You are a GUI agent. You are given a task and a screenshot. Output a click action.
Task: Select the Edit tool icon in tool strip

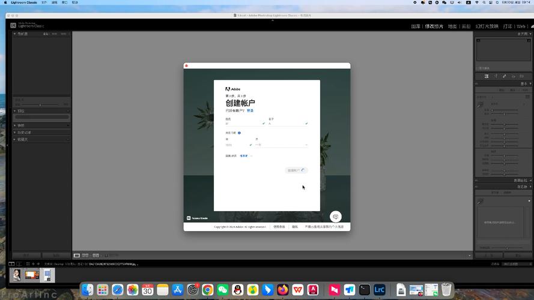pyautogui.click(x=486, y=76)
